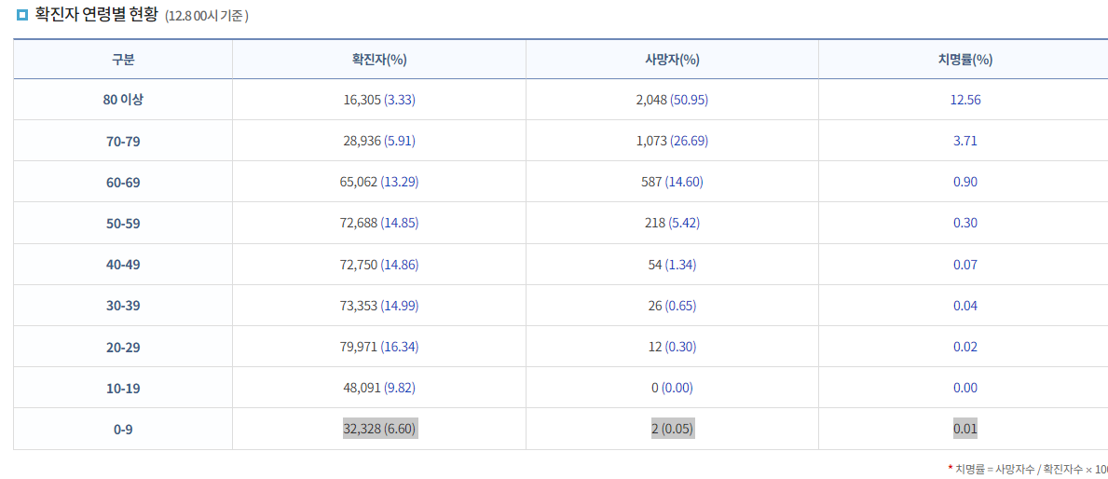This screenshot has width=1108, height=479.
Task: Select the 20-29 row label
Action: point(123,347)
